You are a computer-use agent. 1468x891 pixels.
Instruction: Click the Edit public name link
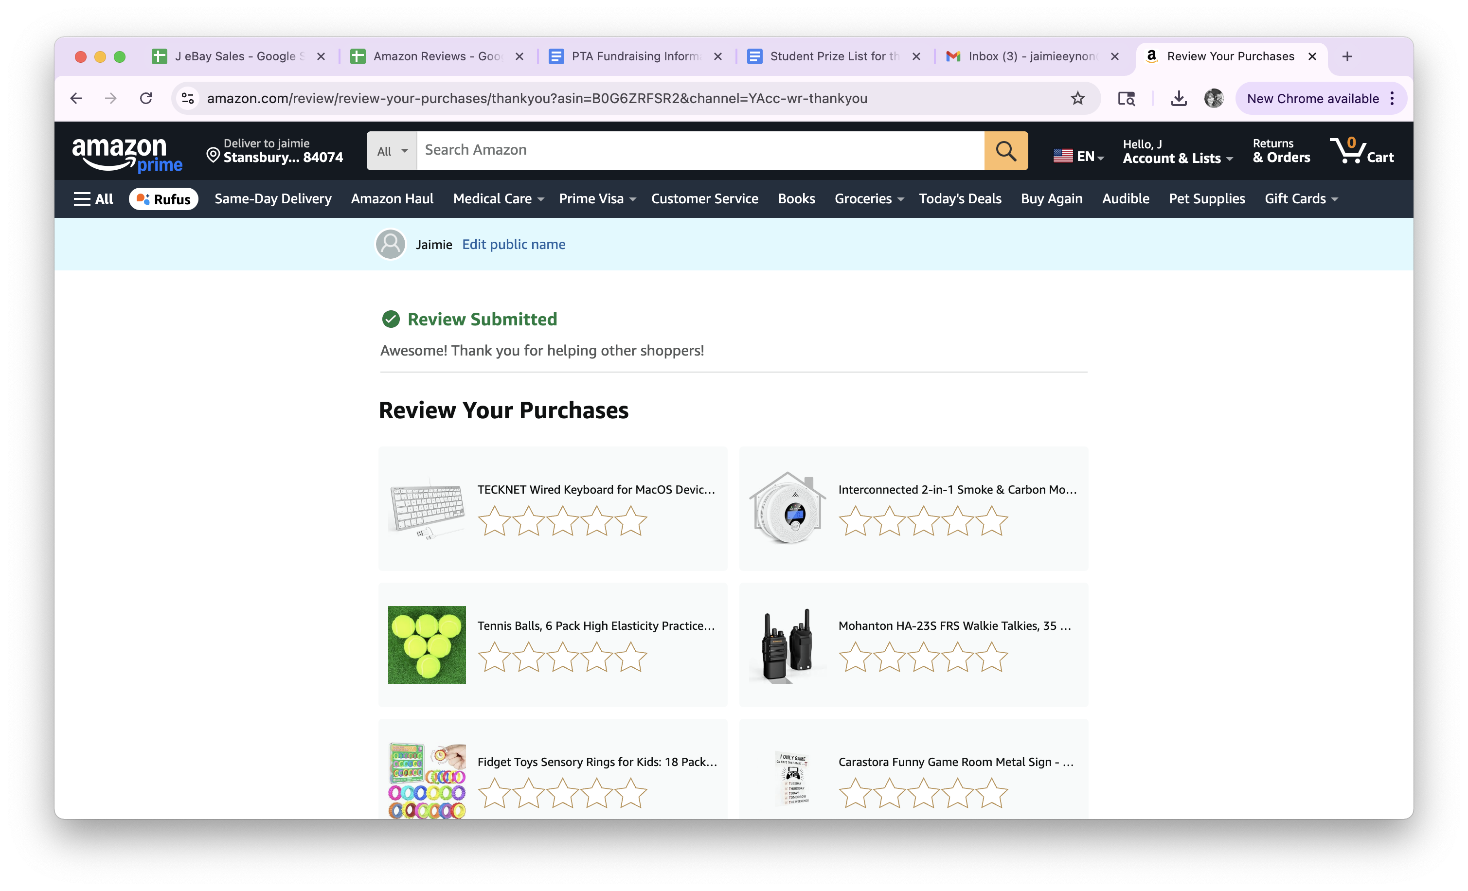coord(514,244)
